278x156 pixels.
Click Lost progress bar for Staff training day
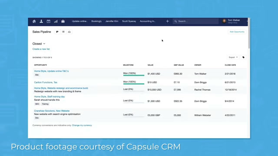click(134, 103)
